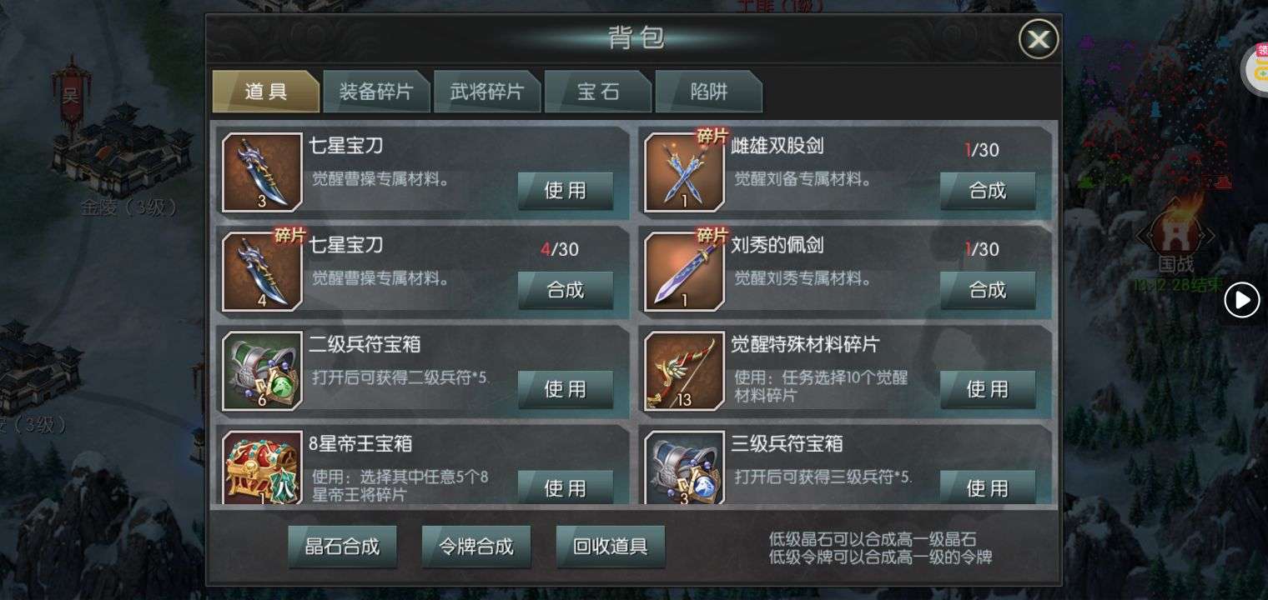1268x600 pixels.
Task: Click the 回收道具 button
Action: 611,547
